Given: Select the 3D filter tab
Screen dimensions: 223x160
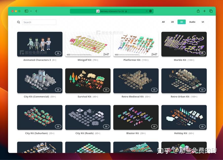Looking at the screenshot, I should pos(181,22).
